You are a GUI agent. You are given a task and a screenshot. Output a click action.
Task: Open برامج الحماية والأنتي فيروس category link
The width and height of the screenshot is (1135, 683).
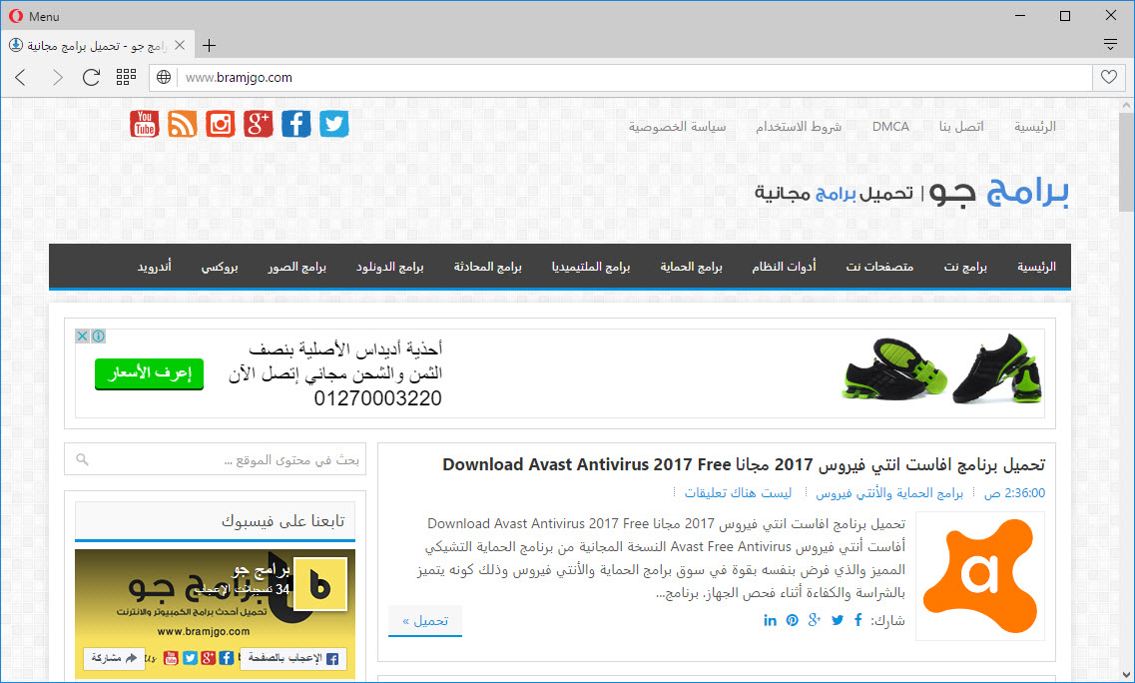coord(888,493)
